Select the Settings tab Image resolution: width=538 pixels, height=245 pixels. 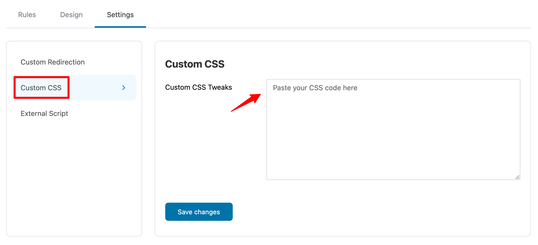tap(120, 15)
